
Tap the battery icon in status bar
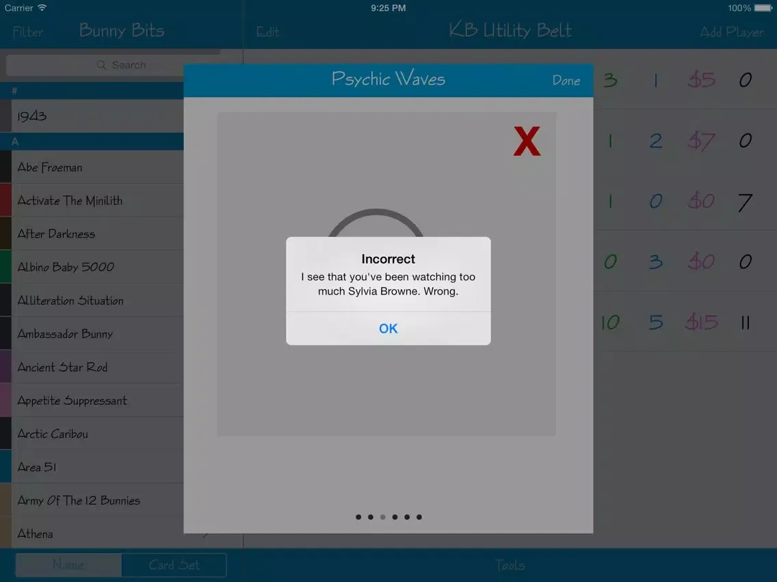(763, 8)
